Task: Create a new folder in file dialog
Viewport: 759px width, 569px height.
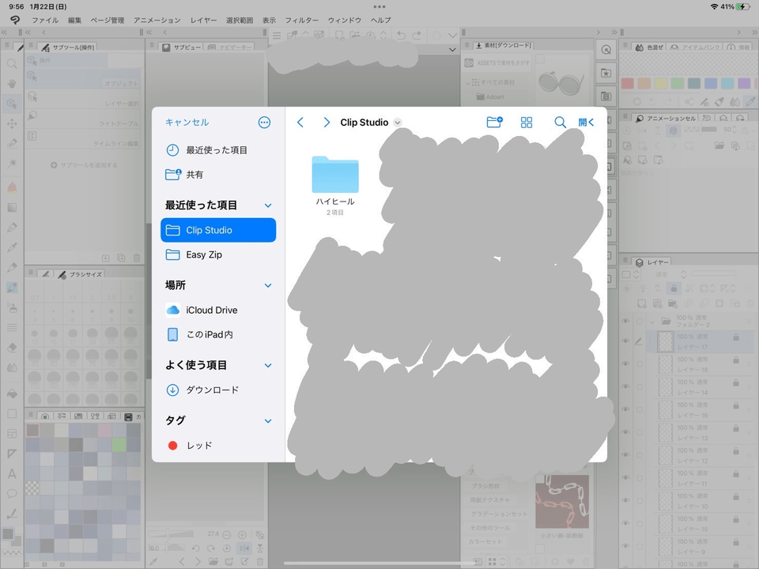Action: tap(495, 122)
